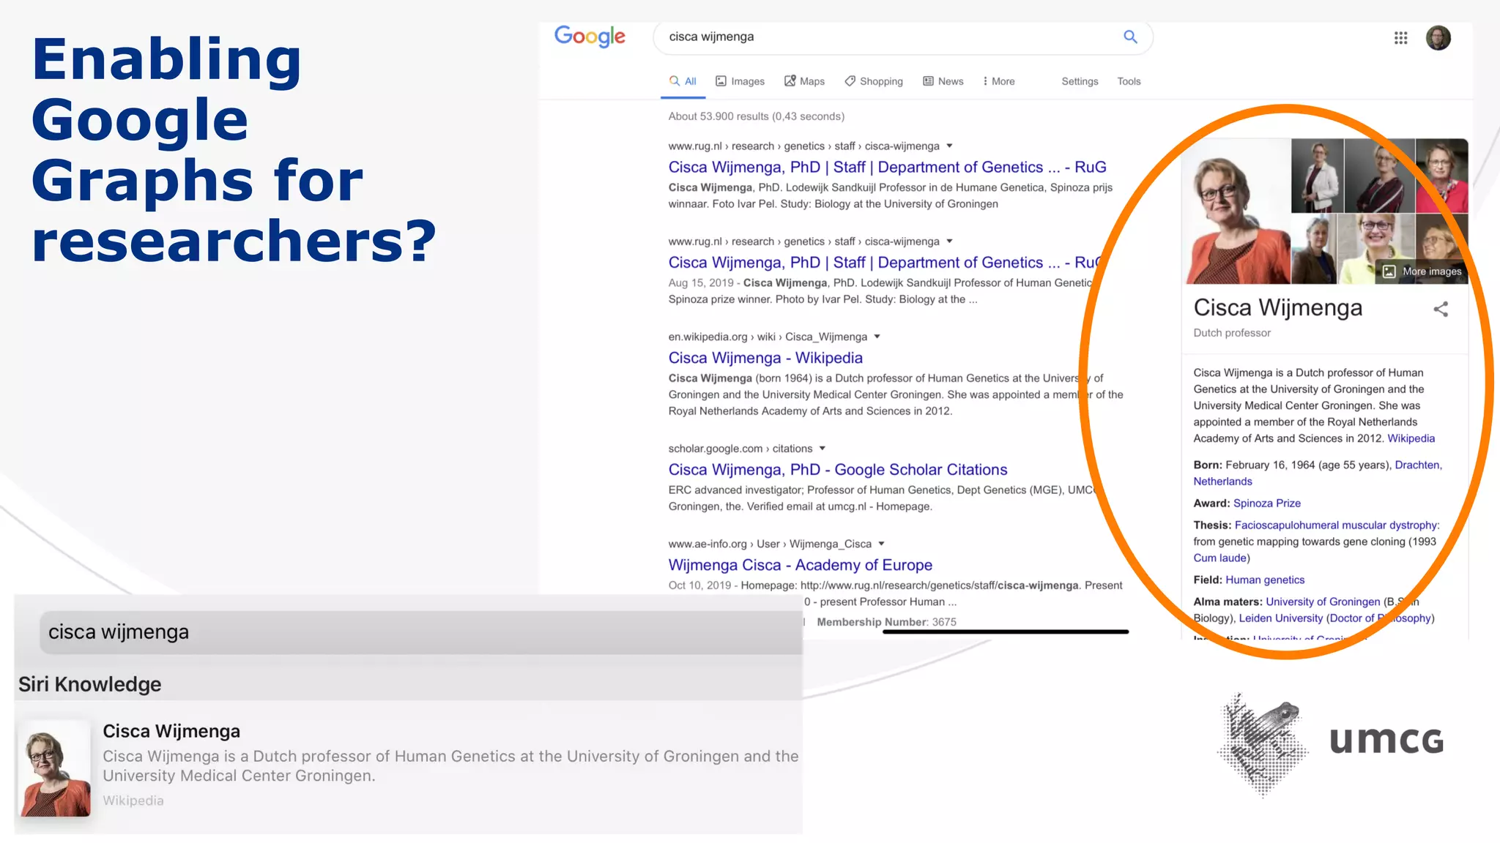Click the Wikipedia link in knowledge panel description
The image size is (1500, 843).
[x=1411, y=438]
